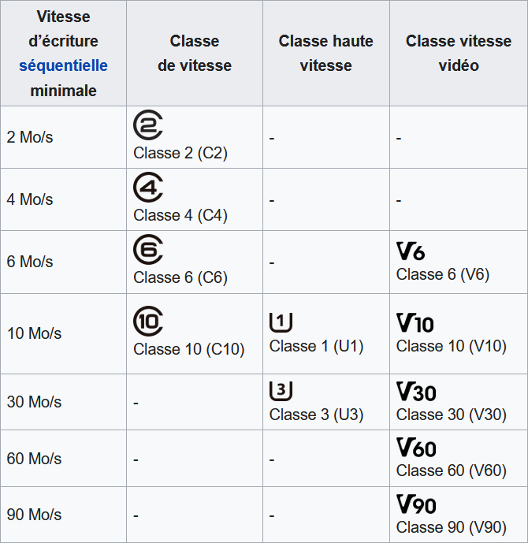The width and height of the screenshot is (528, 543).
Task: Click the Class 6 (C6) speed icon
Action: click(148, 251)
